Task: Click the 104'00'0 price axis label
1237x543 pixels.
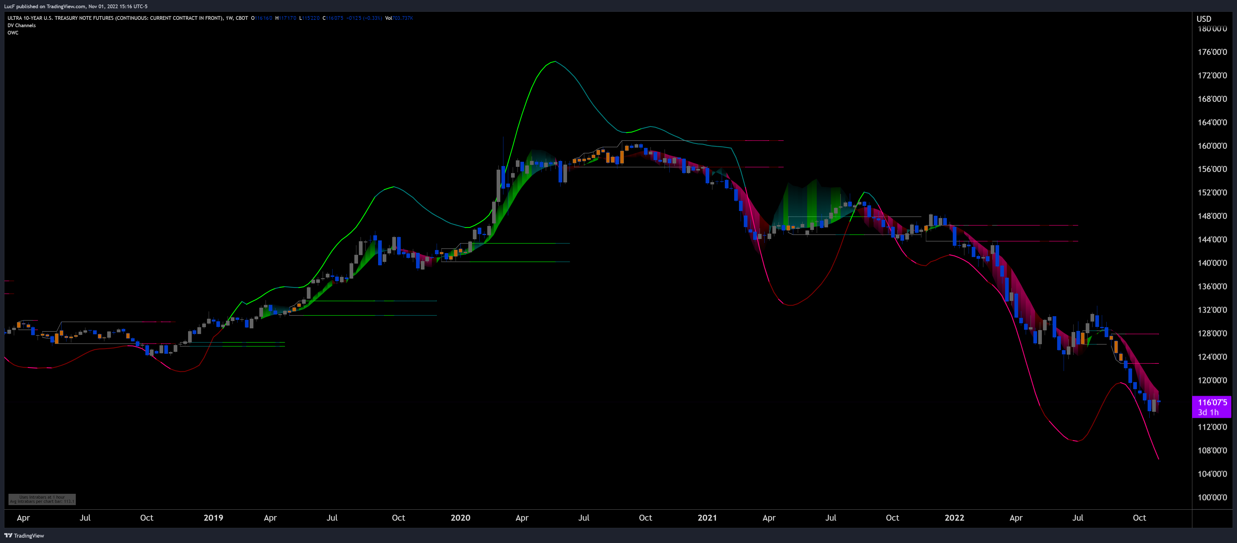Action: (x=1212, y=474)
